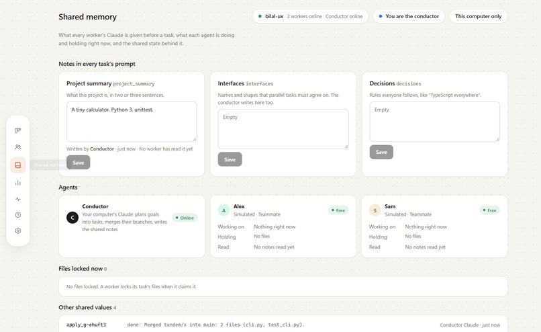This screenshot has height=332, width=541.
Task: Click the 'No files locked' message
Action: tap(132, 286)
